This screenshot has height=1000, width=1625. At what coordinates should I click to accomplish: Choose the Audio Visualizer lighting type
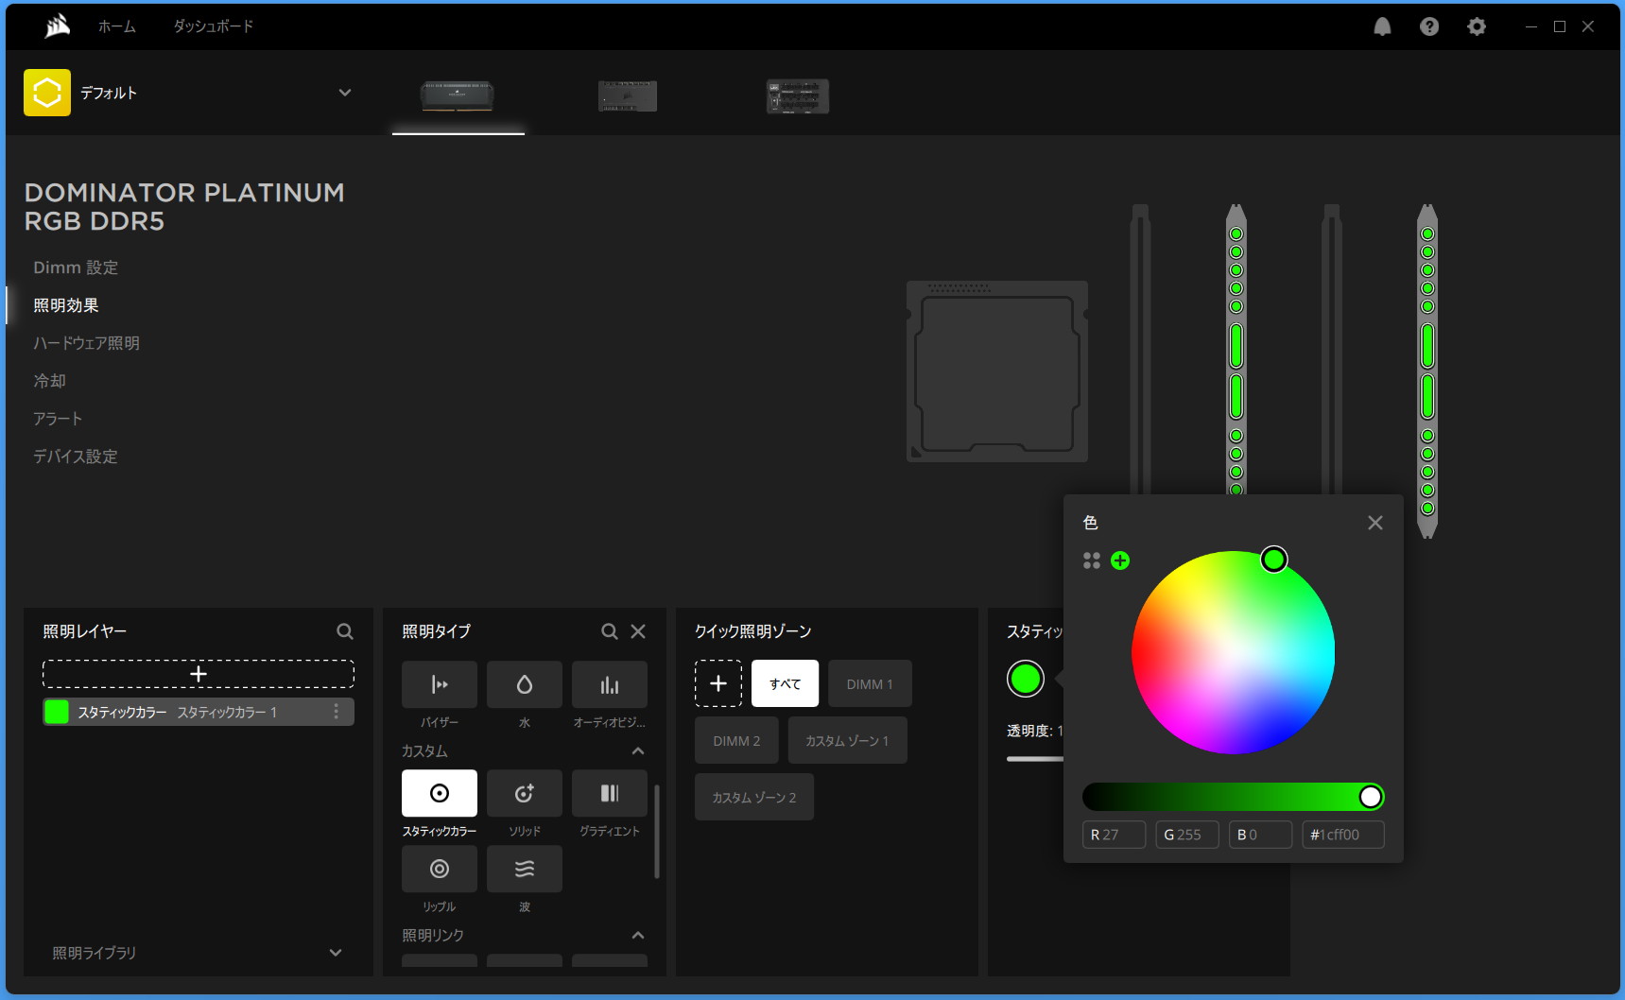[609, 684]
